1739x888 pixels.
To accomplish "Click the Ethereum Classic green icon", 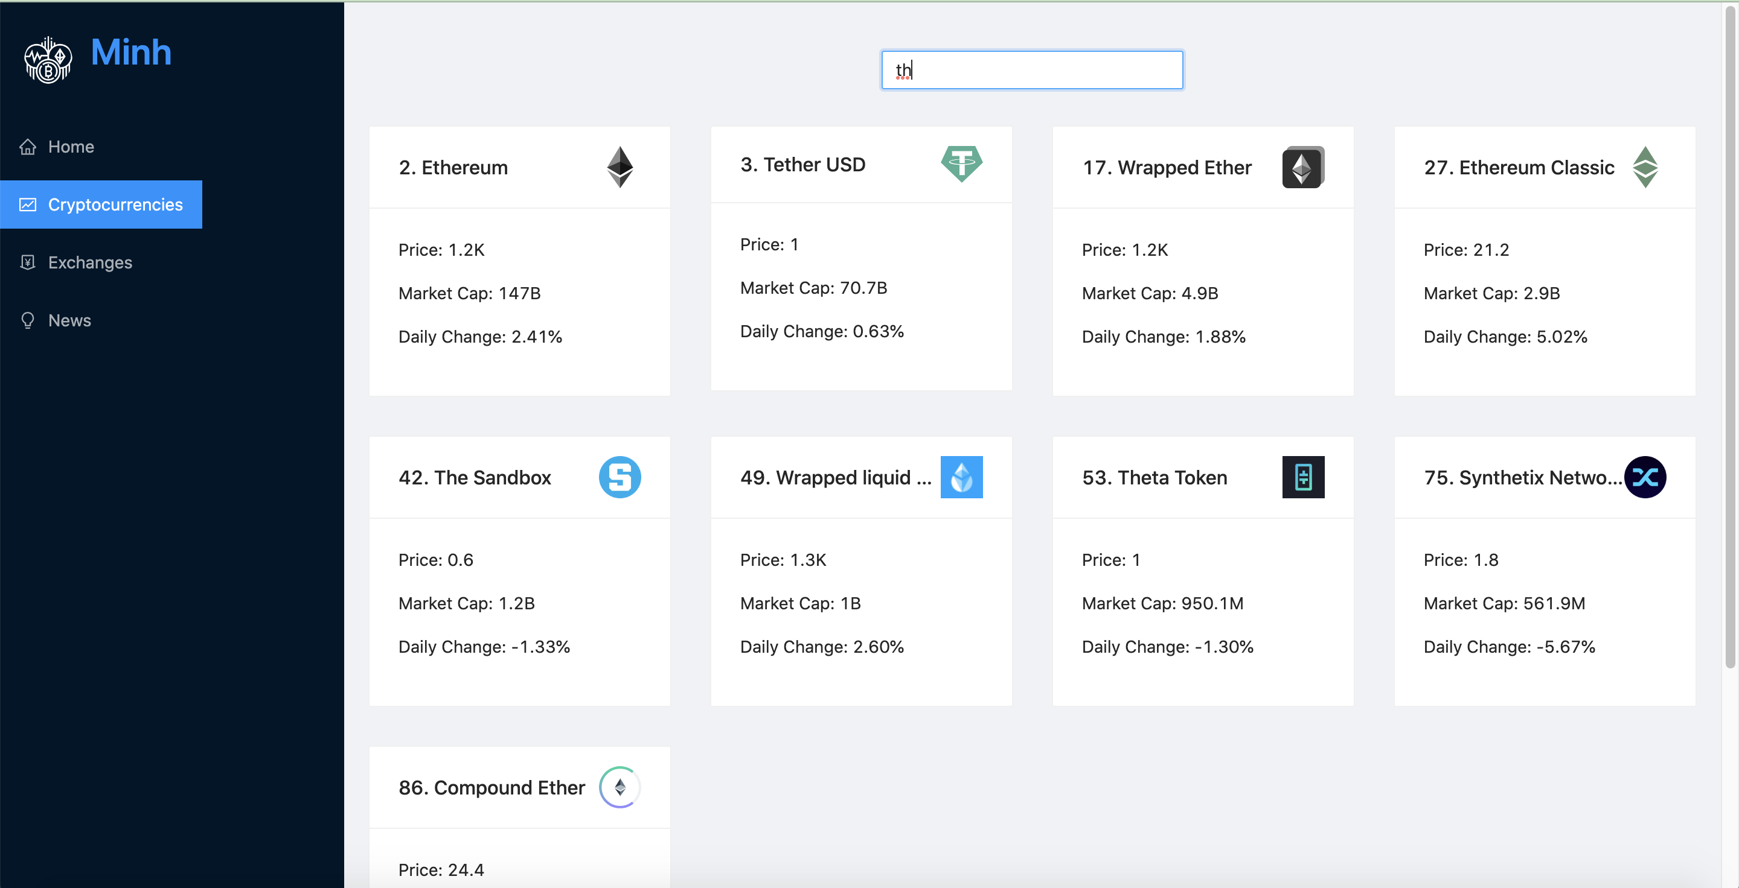I will click(1644, 166).
